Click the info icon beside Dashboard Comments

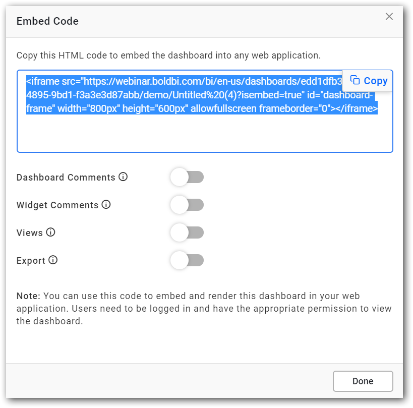point(123,177)
